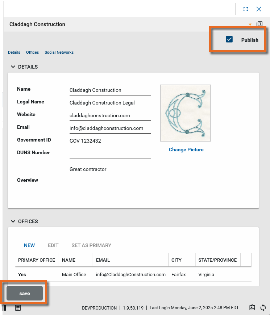Uncheck the Publish checkbox
Screen dimensions: 270x315
click(229, 40)
